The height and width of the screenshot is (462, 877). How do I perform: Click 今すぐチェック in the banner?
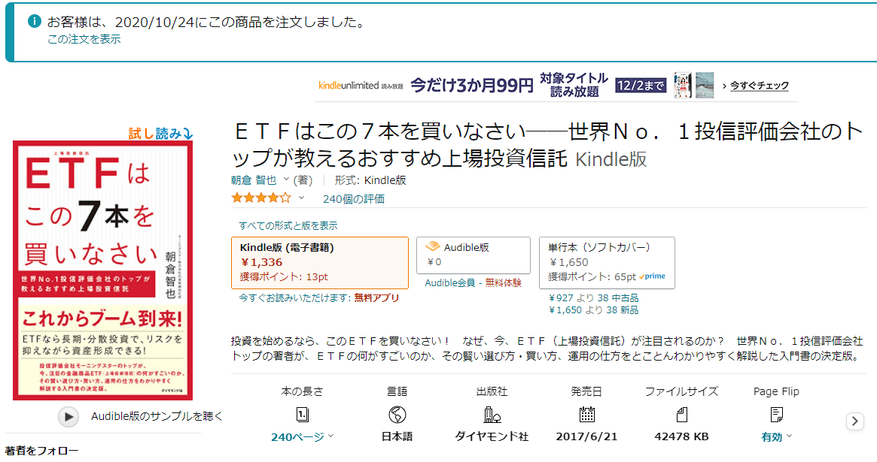pyautogui.click(x=759, y=86)
